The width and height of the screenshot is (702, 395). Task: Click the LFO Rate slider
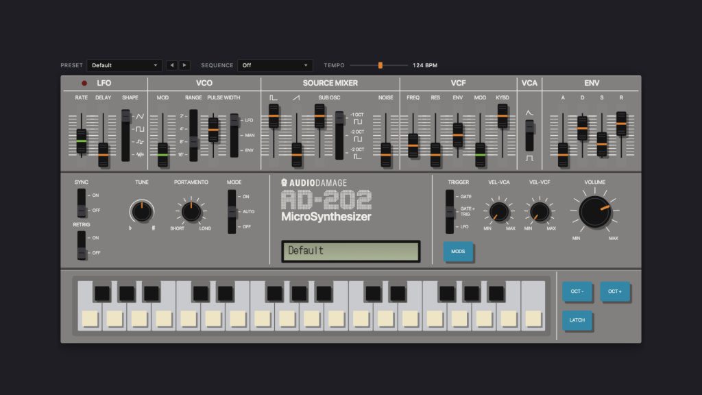click(81, 141)
